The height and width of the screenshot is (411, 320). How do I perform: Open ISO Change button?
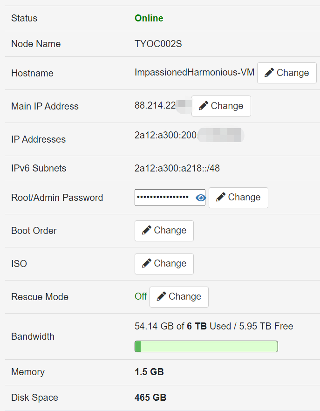[x=164, y=264]
